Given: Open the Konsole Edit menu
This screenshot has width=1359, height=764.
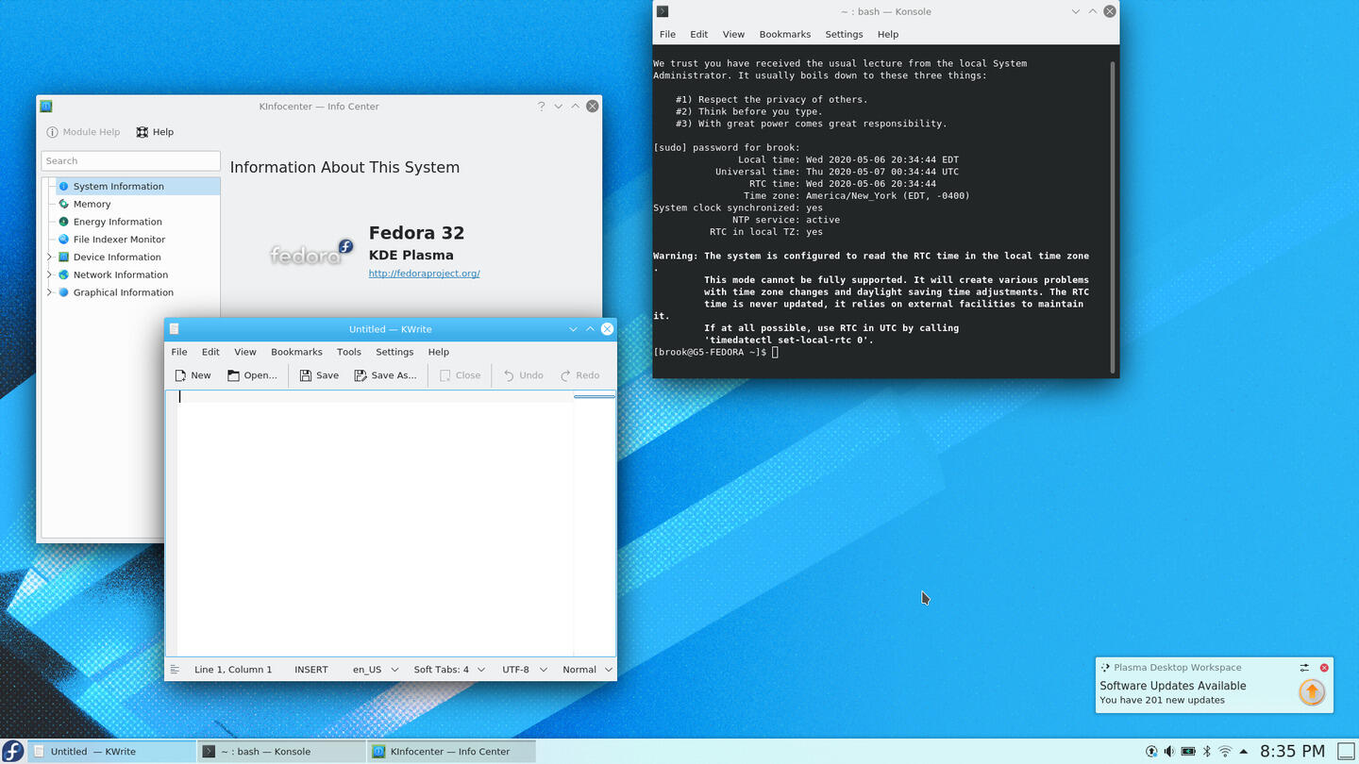Looking at the screenshot, I should point(698,34).
